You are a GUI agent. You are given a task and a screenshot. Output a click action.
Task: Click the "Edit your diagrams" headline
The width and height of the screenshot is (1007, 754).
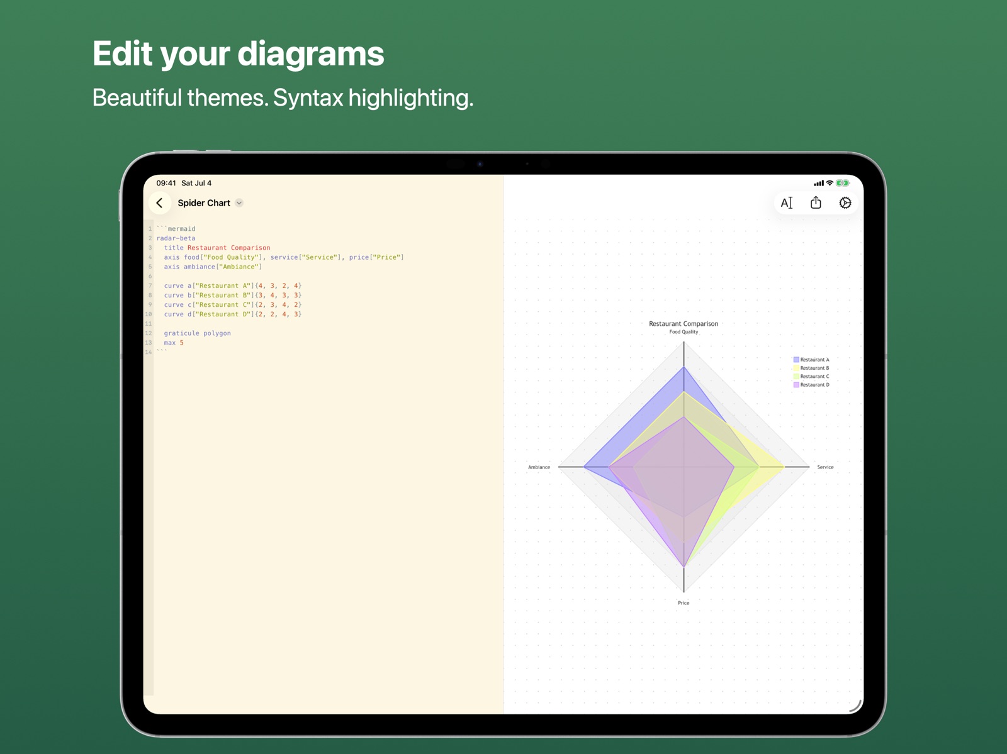238,54
